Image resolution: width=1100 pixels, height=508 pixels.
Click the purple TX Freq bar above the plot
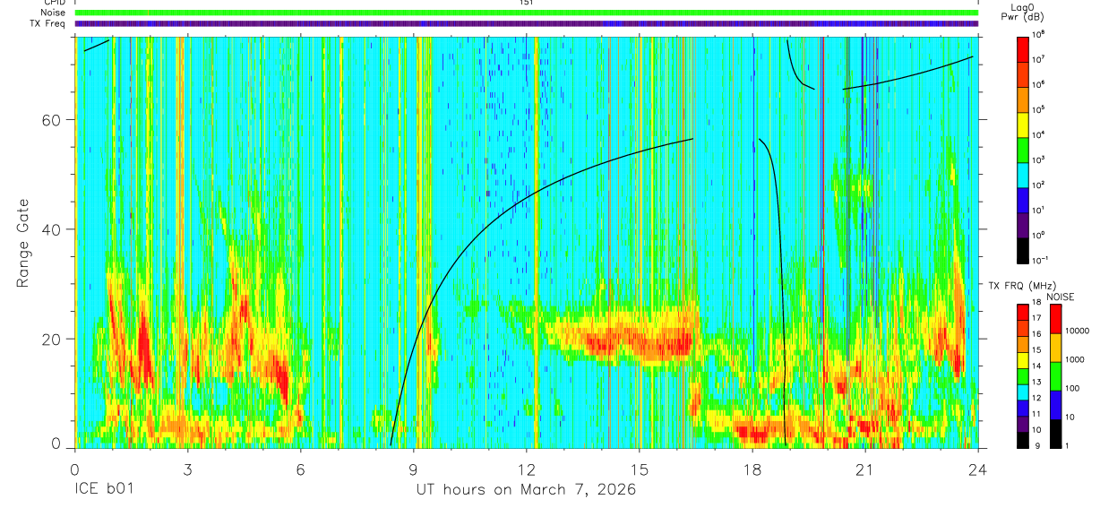click(526, 23)
